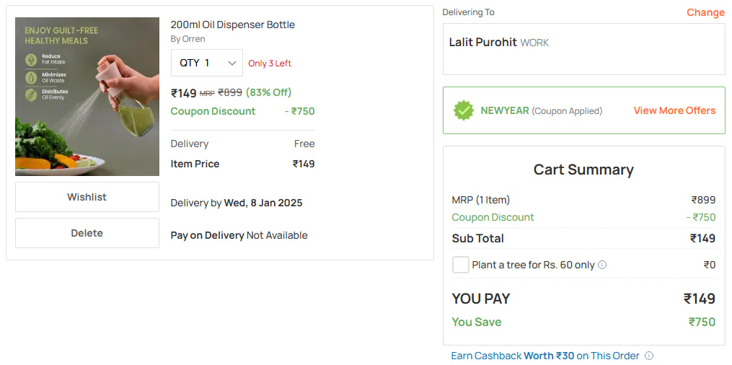Click the Cart Summary heading
The width and height of the screenshot is (732, 365).
[583, 170]
